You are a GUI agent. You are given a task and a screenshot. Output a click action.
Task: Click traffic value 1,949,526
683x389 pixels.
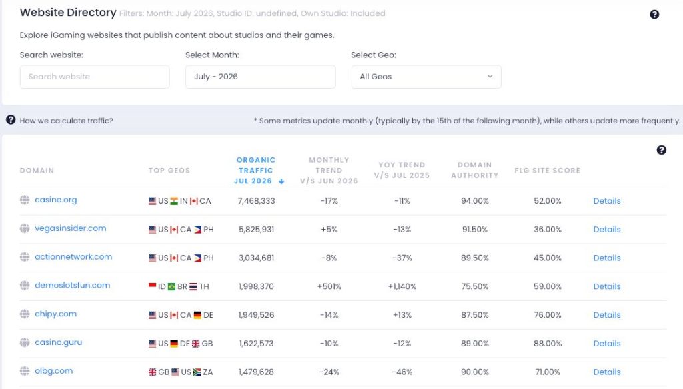(256, 315)
